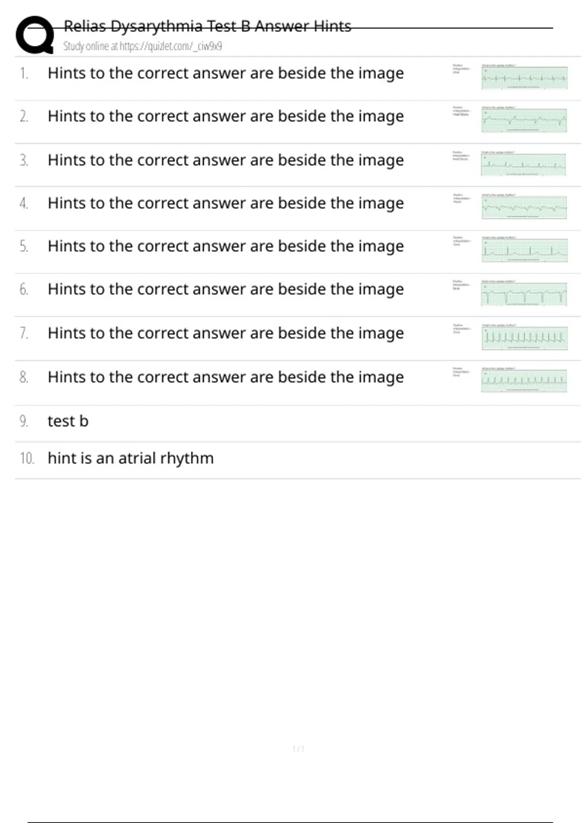Click the Quizlet Q logo
The height and width of the screenshot is (823, 581).
point(35,35)
